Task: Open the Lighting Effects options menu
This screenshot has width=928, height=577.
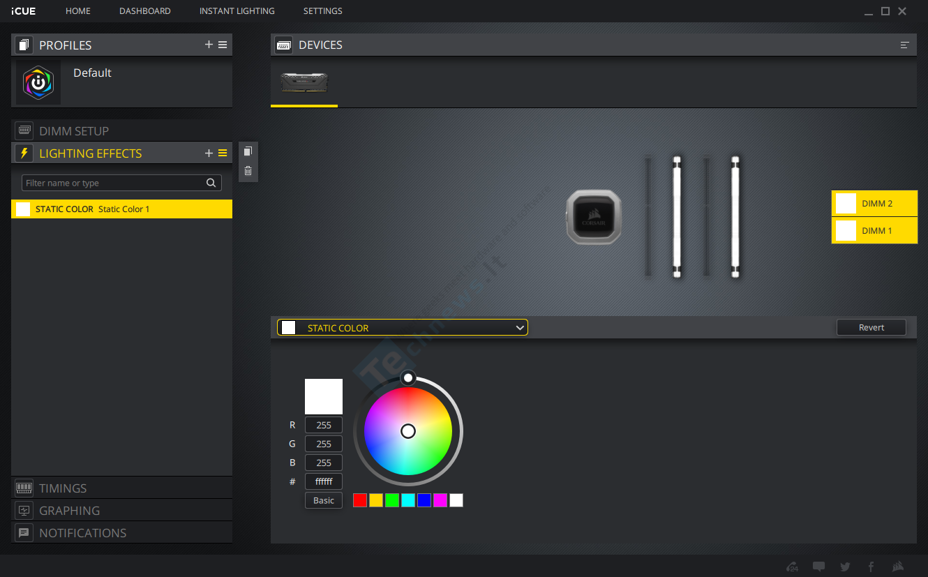Action: 223,153
